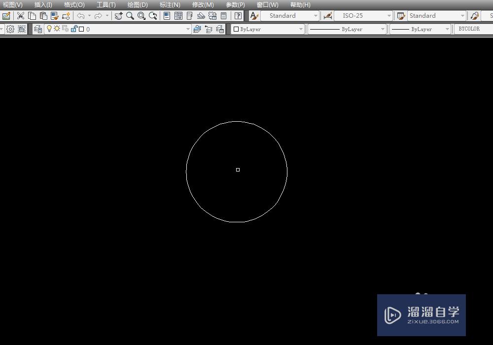
Task: Open the Layer Properties Manager icon
Action: pyautogui.click(x=37, y=29)
